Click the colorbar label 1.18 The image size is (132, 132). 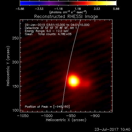tap(78, 9)
